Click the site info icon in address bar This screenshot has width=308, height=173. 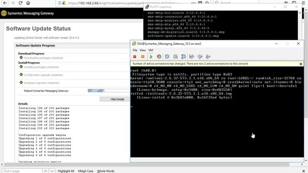pos(60,3)
